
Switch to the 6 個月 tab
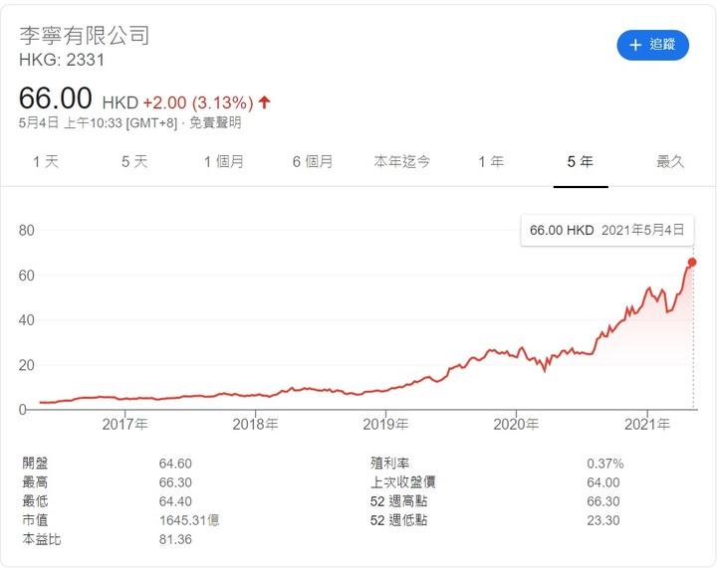click(x=313, y=161)
